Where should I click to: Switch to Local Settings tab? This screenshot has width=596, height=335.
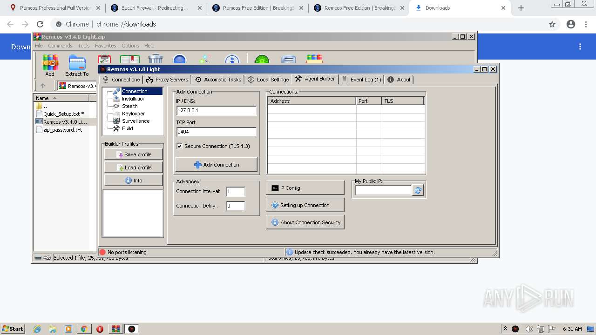pyautogui.click(x=268, y=80)
